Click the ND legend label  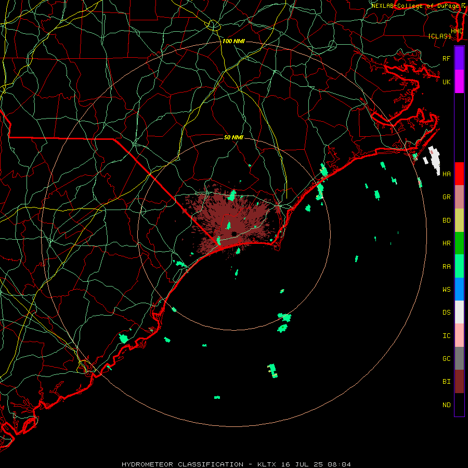click(x=446, y=405)
